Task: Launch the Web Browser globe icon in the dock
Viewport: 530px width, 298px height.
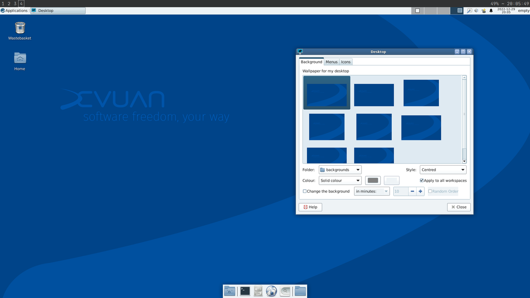Action: [x=272, y=291]
